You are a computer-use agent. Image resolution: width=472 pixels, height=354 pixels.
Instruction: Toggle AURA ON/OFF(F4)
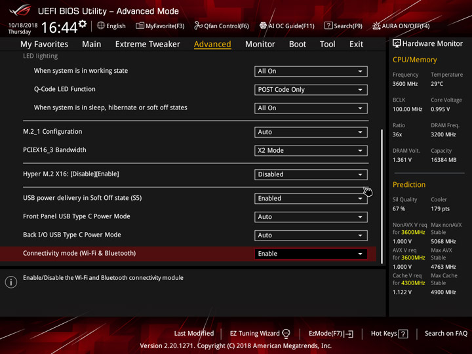coord(406,26)
